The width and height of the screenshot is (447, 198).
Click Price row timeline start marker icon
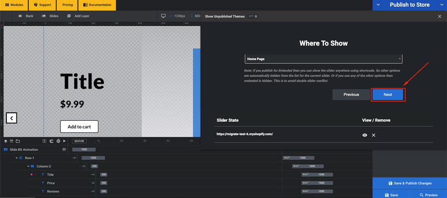[x=93, y=183]
